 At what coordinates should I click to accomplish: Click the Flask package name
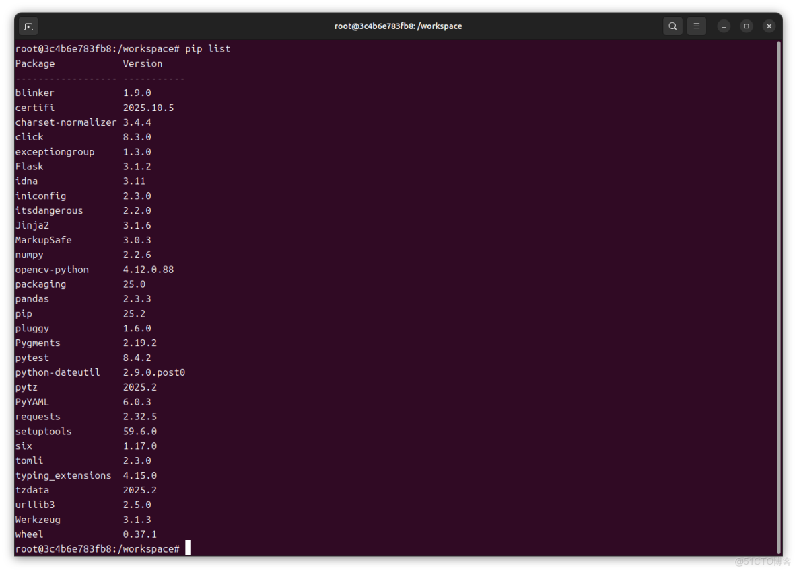click(29, 166)
